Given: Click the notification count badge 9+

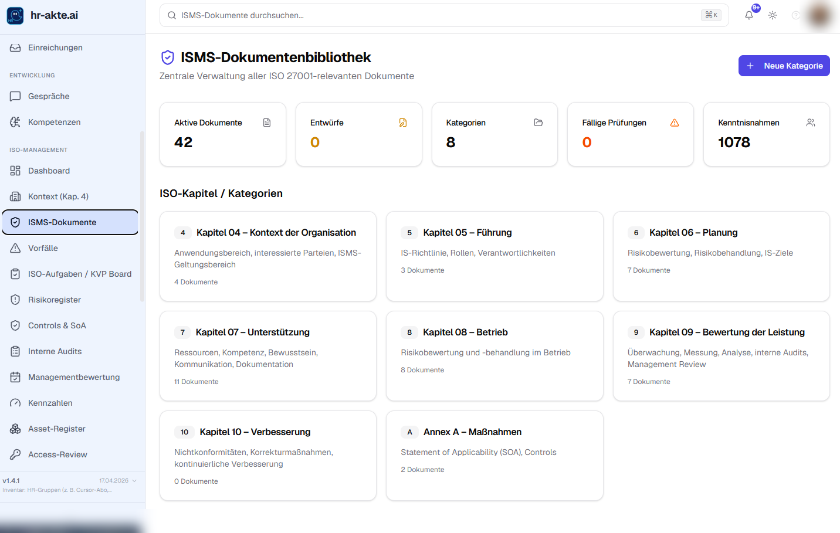Looking at the screenshot, I should (x=756, y=8).
